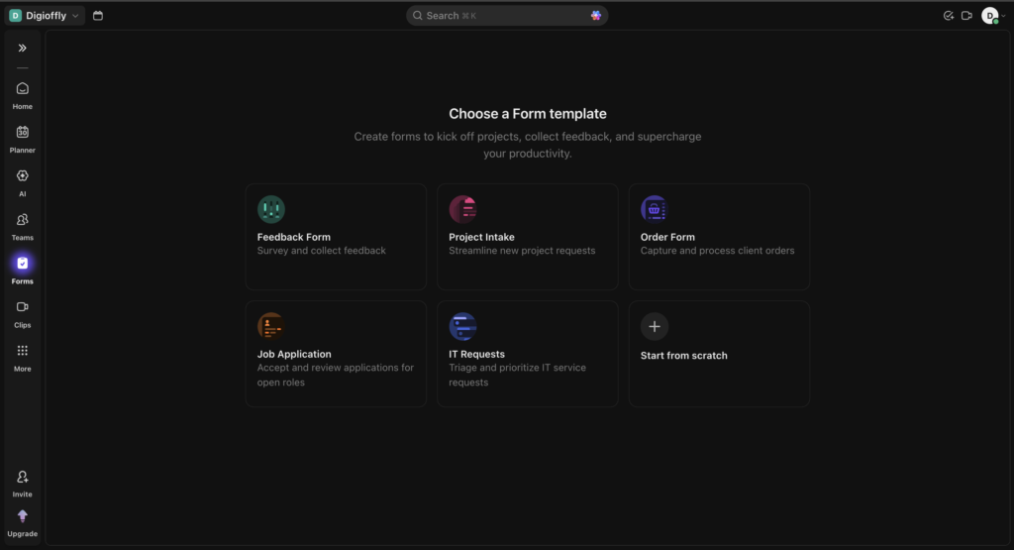Click "Choose a Form template" heading
The image size is (1014, 550).
528,114
